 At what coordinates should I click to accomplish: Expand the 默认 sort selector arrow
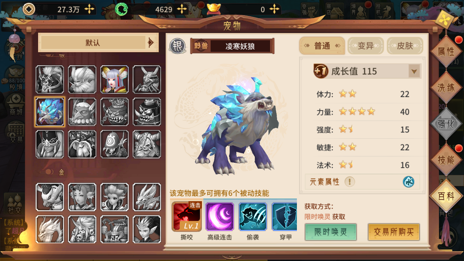coord(151,43)
